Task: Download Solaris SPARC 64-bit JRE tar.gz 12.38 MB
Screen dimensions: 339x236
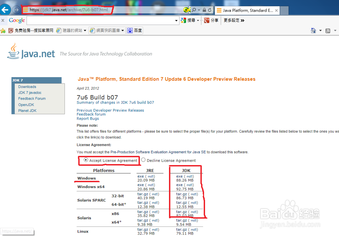Action: point(142,203)
